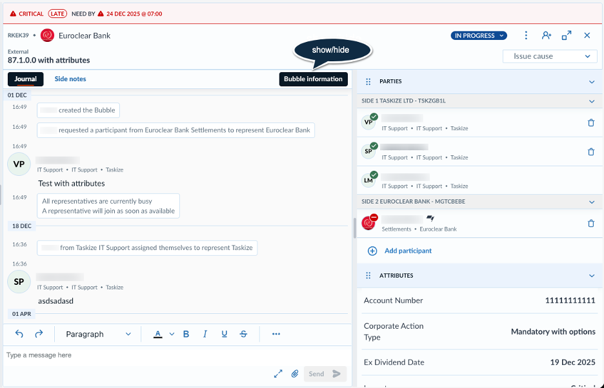Viewport: 604px width, 388px height.
Task: Send the message
Action: pyautogui.click(x=325, y=374)
